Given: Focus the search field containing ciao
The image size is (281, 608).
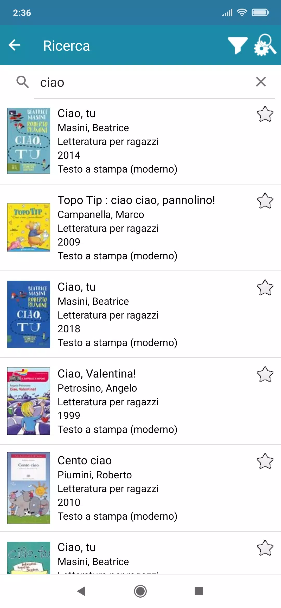Looking at the screenshot, I should point(143,83).
